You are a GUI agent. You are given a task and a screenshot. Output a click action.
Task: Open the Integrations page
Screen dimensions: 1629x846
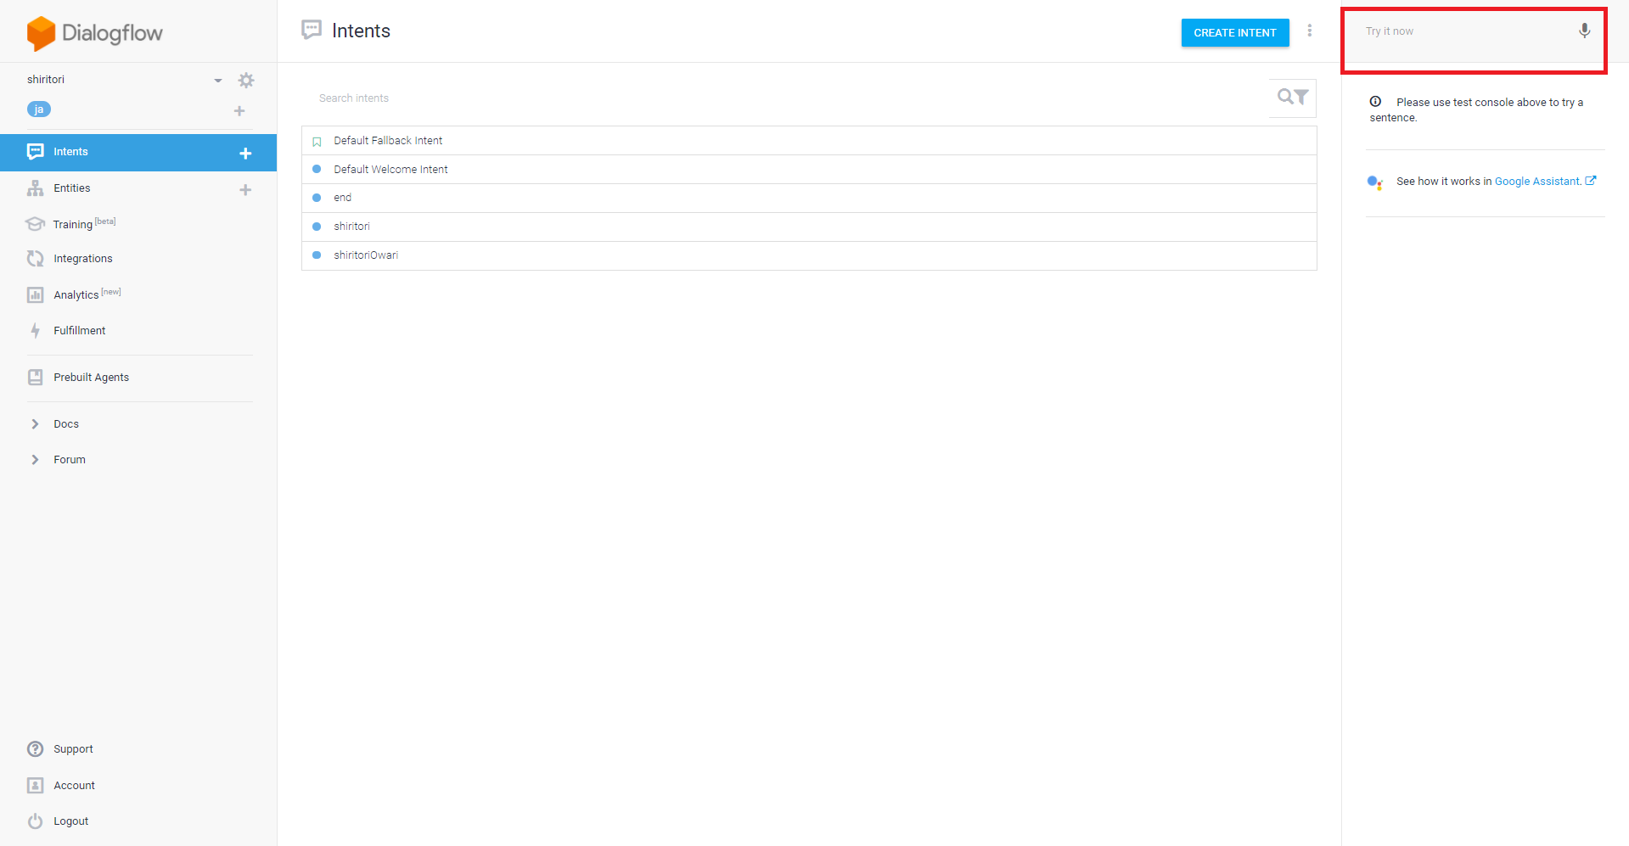(x=82, y=259)
